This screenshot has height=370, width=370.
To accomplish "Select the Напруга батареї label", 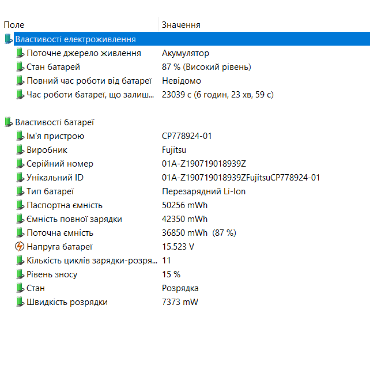I will click(x=60, y=247).
